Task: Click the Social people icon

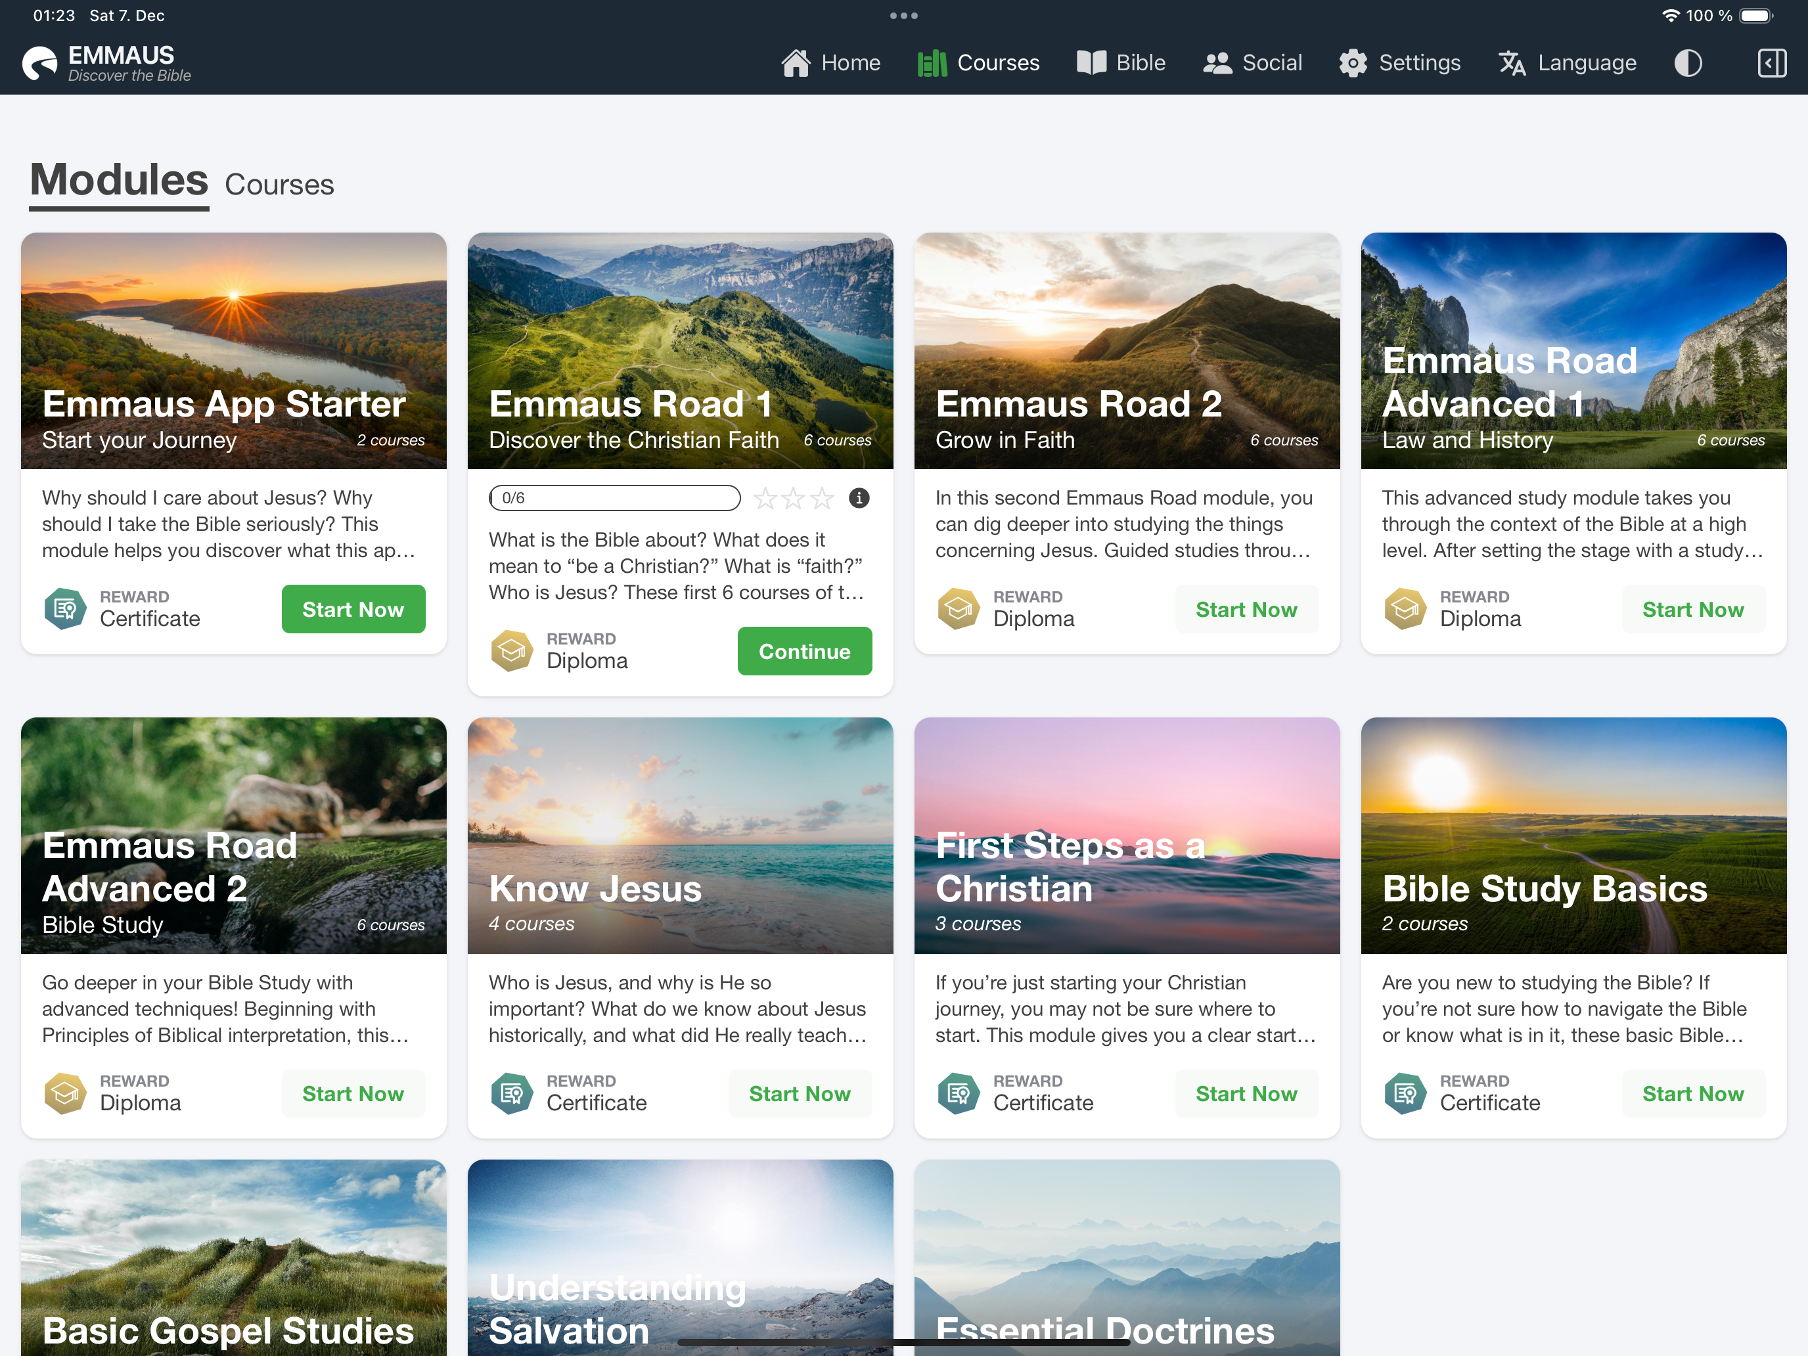Action: pos(1217,63)
